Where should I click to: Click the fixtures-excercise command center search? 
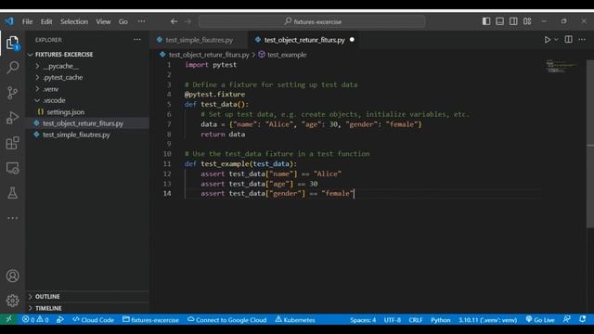[312, 21]
